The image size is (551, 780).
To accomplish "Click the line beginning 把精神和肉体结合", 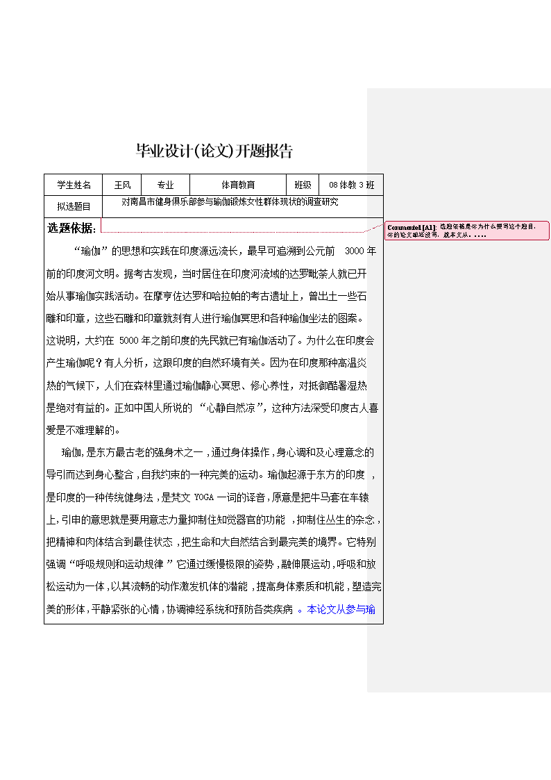I will click(x=211, y=542).
